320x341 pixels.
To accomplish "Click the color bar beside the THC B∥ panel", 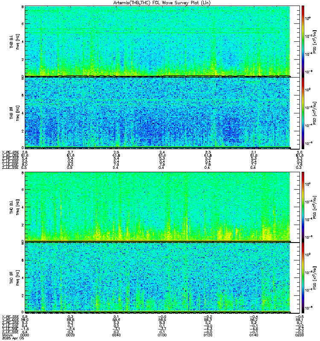I will click(303, 278).
